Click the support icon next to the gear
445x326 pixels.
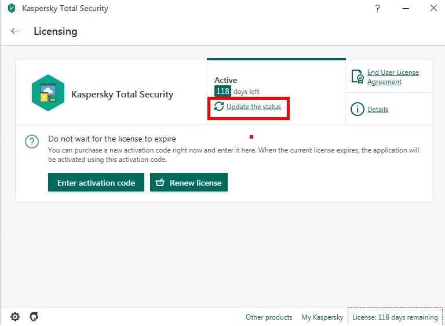point(34,317)
